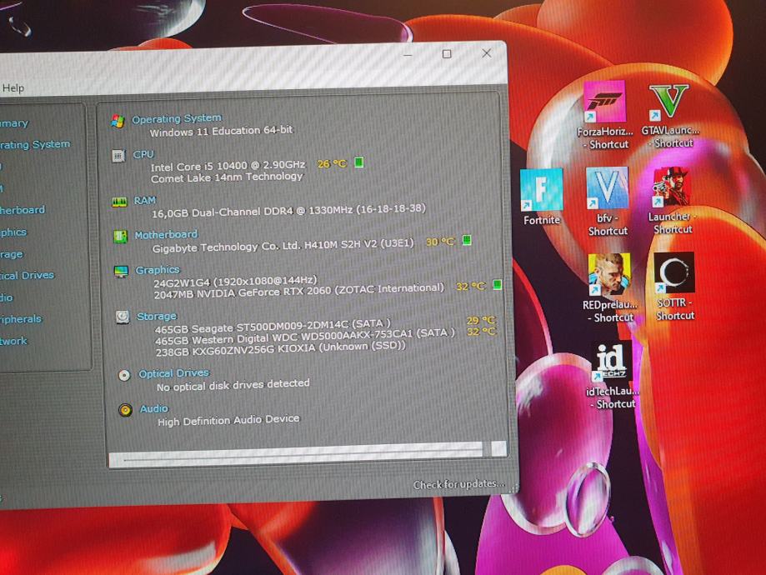The image size is (766, 575).
Task: Open the RAM heading link
Action: (x=144, y=200)
